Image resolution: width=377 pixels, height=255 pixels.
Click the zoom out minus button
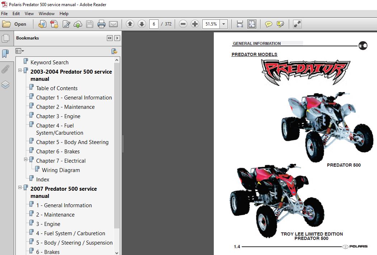click(183, 24)
